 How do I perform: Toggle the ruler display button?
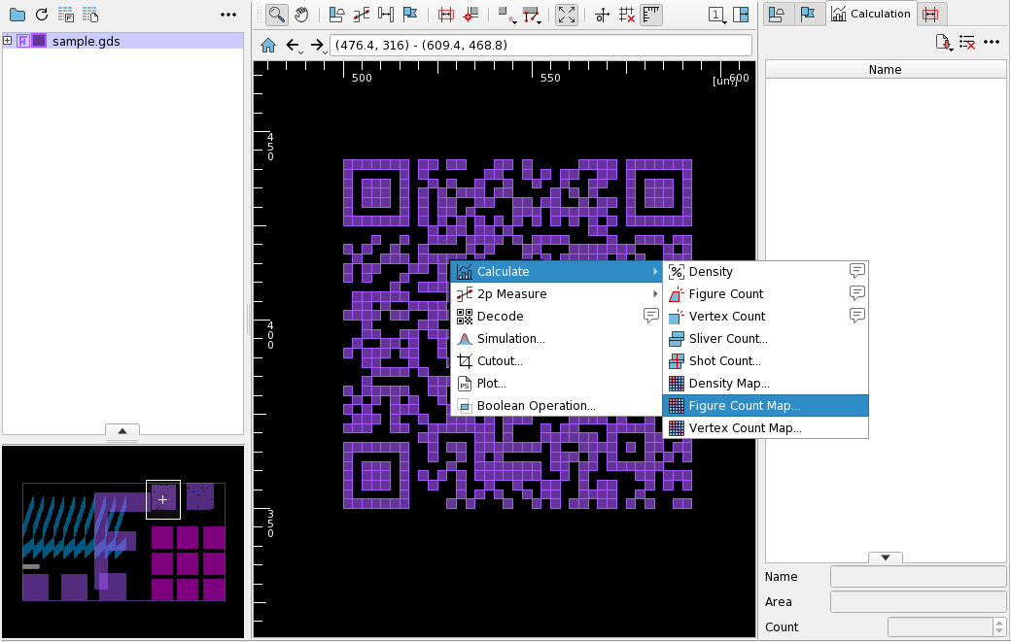tap(652, 15)
